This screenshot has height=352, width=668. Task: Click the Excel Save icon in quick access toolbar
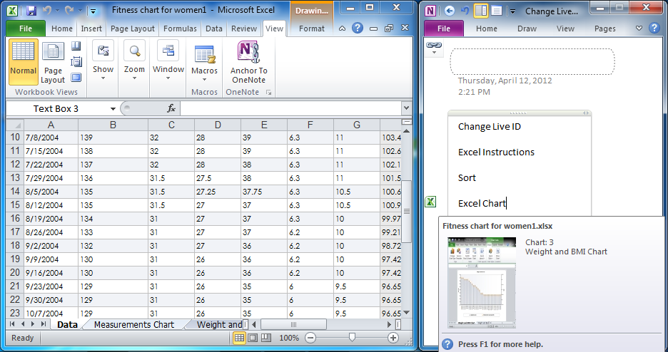click(31, 10)
